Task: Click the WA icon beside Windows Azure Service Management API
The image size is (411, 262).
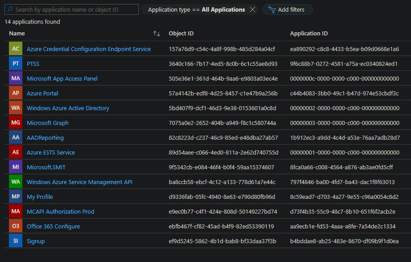Action: tap(16, 182)
